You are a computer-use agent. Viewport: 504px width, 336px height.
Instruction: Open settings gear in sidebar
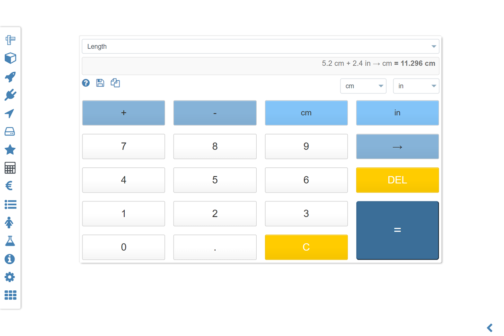pos(10,277)
